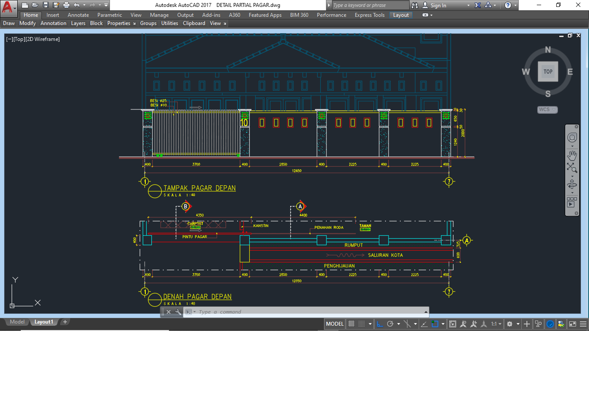Open the annotation scale 1:1 dropdown

tap(497, 324)
